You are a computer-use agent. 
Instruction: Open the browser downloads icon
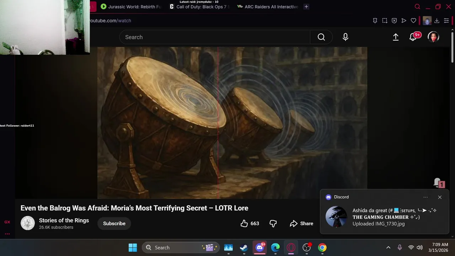pos(437,21)
